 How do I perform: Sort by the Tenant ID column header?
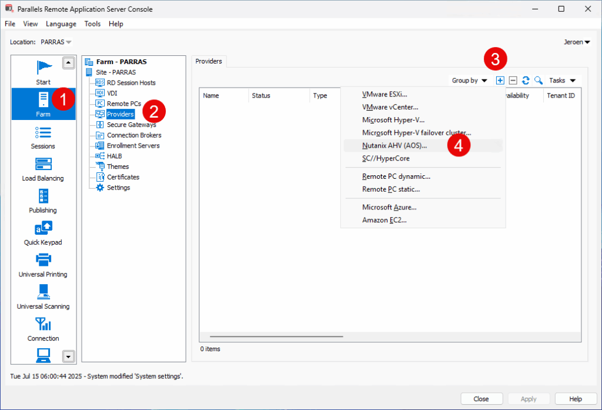pos(561,95)
